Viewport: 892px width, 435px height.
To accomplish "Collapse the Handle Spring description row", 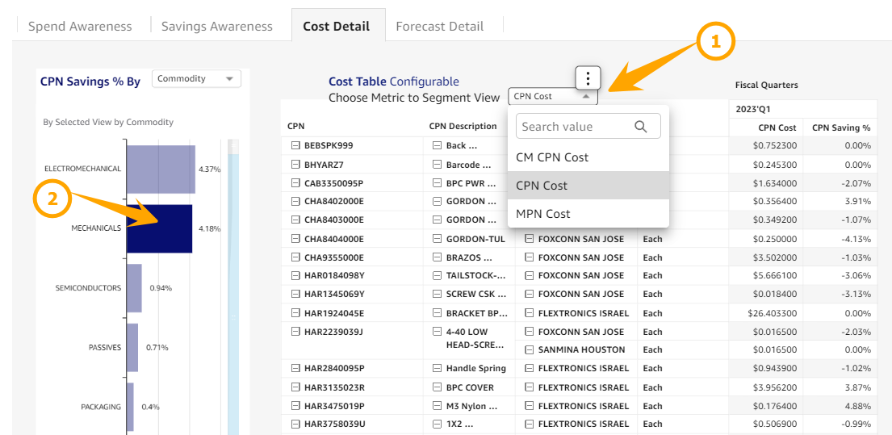I will [437, 369].
